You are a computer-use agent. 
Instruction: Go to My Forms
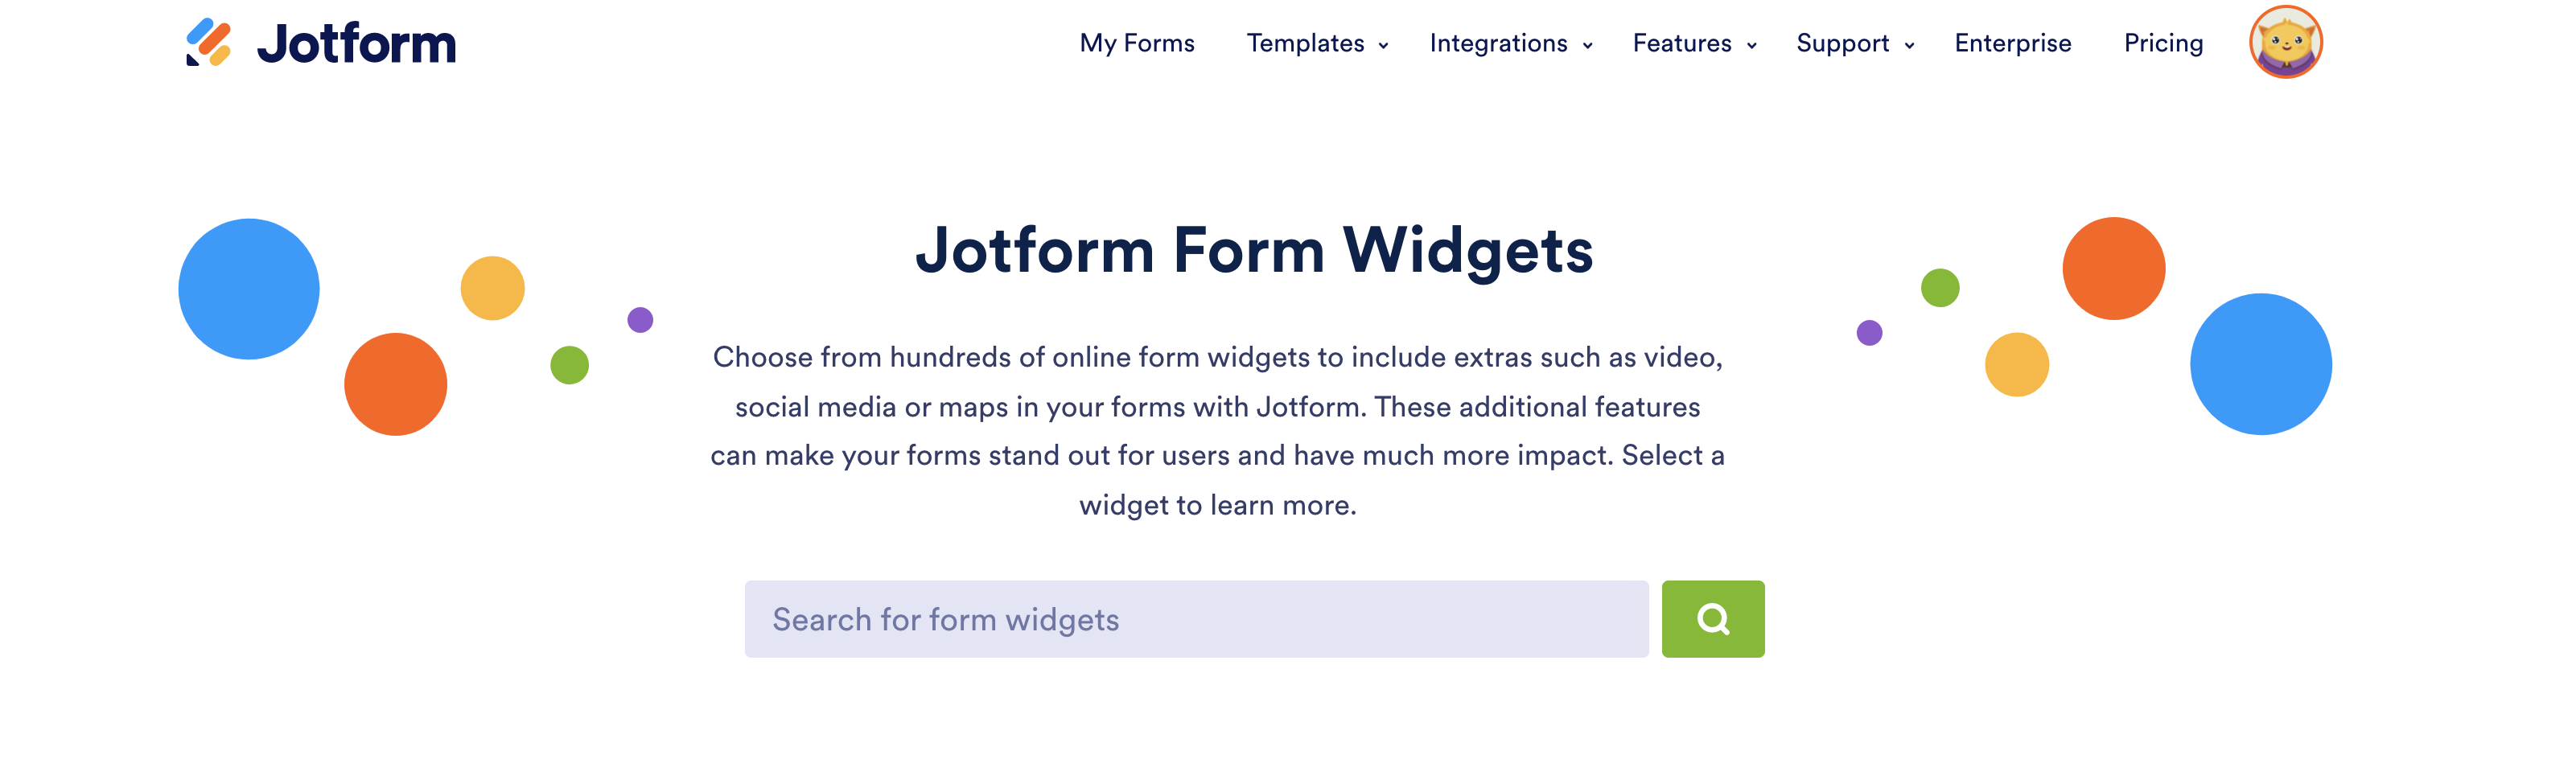coord(1137,44)
